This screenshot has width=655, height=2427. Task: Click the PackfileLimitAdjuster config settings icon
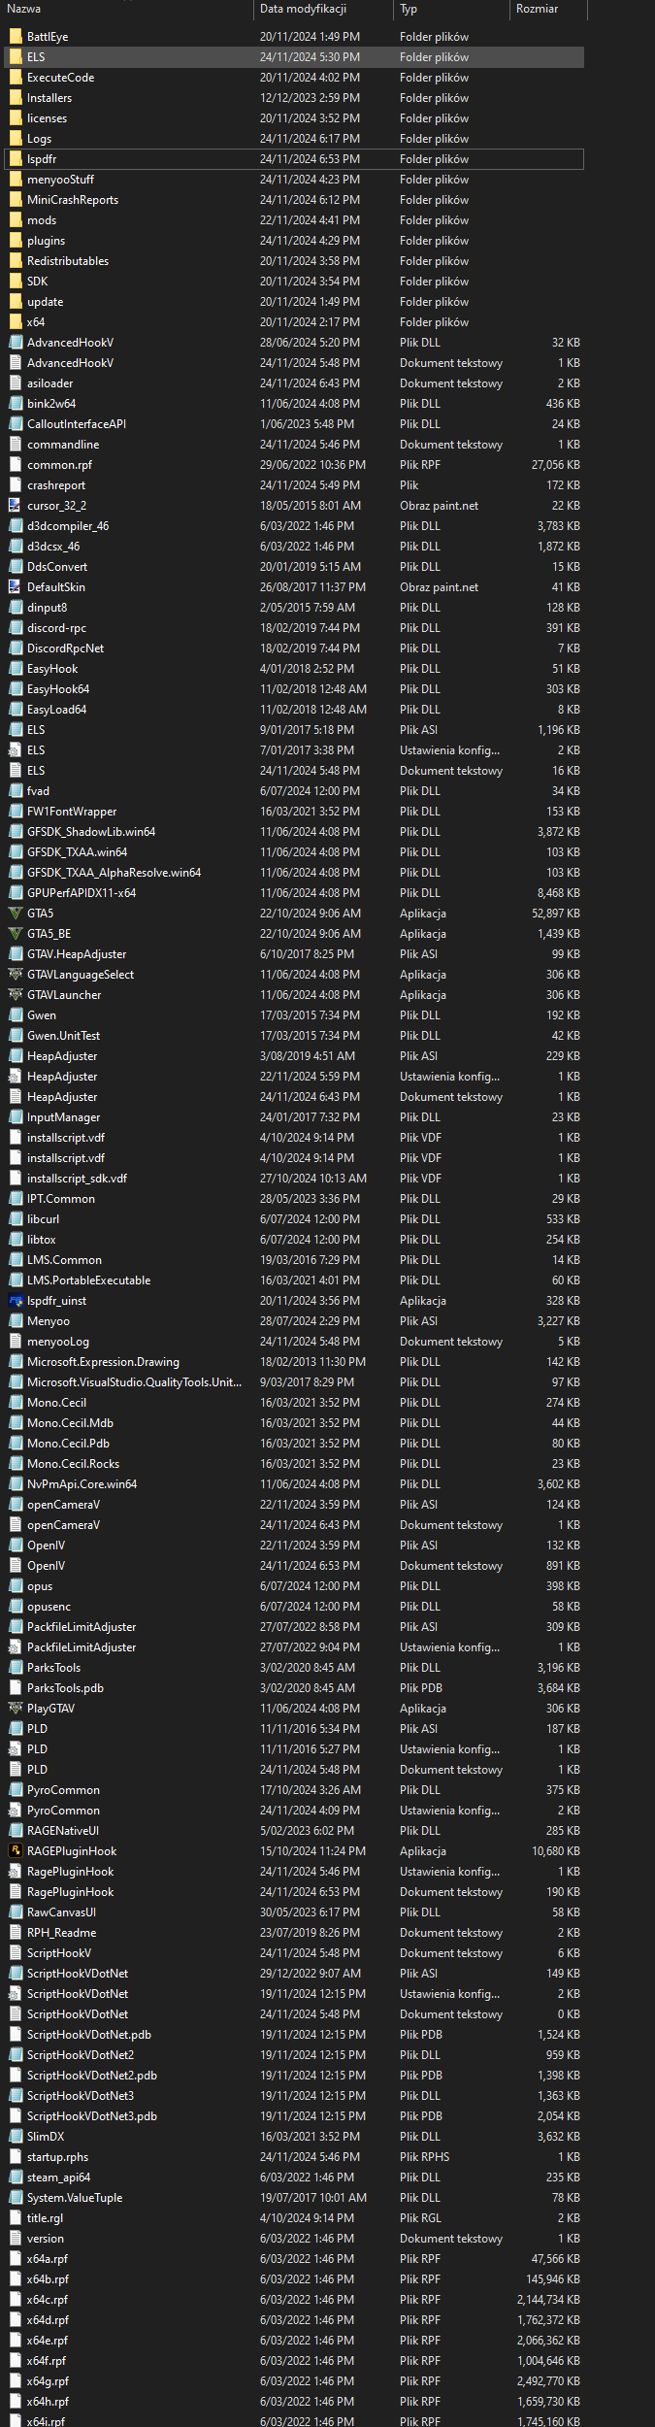pos(15,1647)
